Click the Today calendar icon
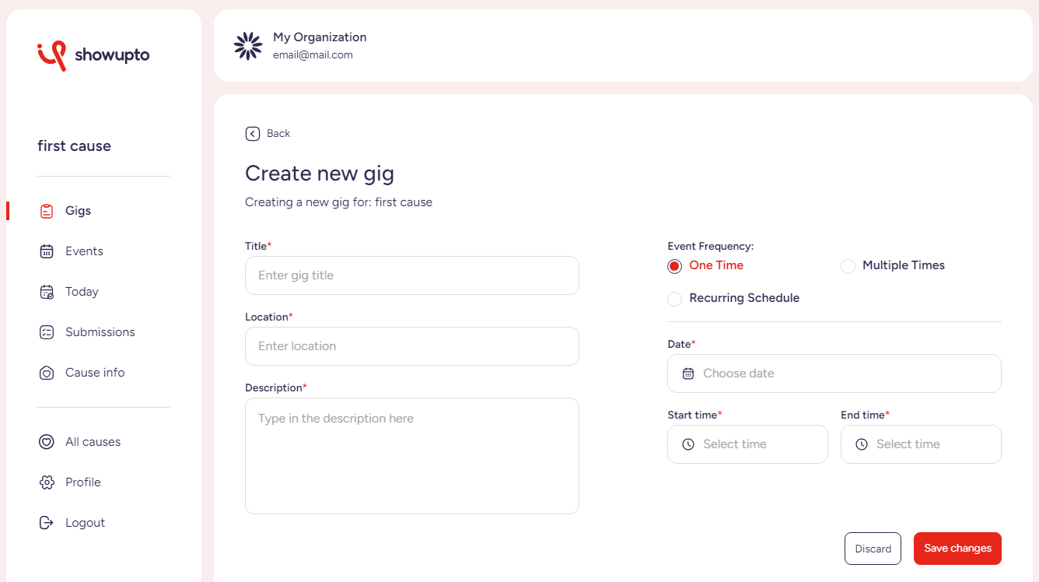 click(x=47, y=292)
